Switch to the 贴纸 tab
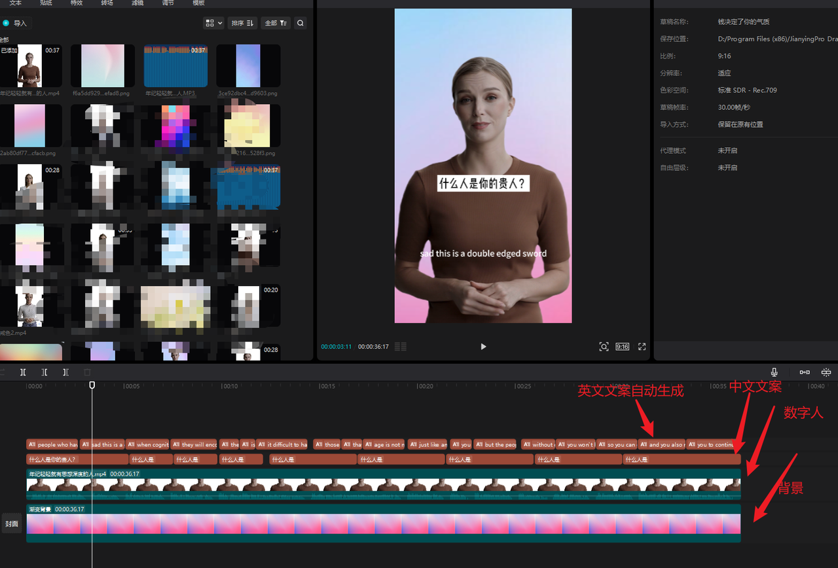Screen dimensions: 838x568 (46, 3)
